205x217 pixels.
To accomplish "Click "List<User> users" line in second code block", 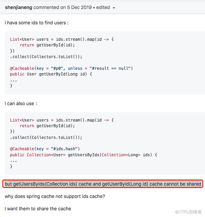I will pos(62,120).
